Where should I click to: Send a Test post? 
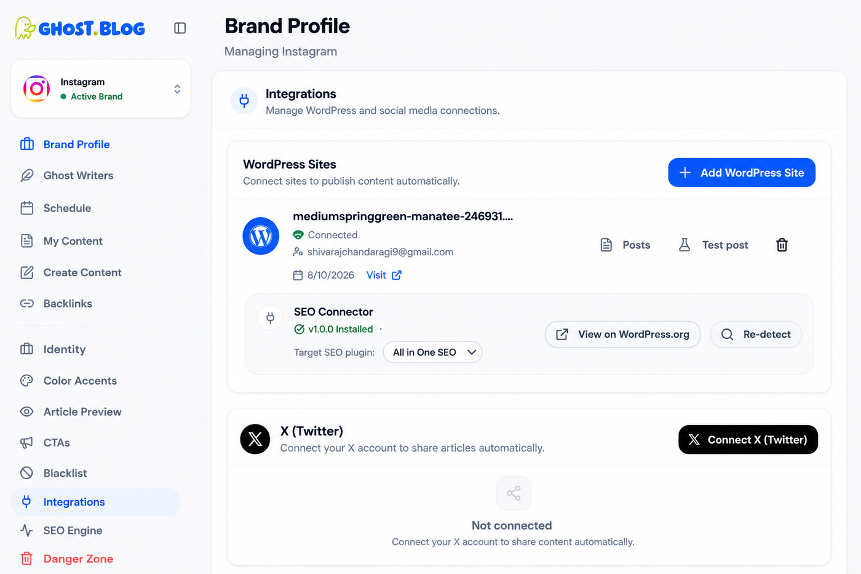(x=713, y=245)
